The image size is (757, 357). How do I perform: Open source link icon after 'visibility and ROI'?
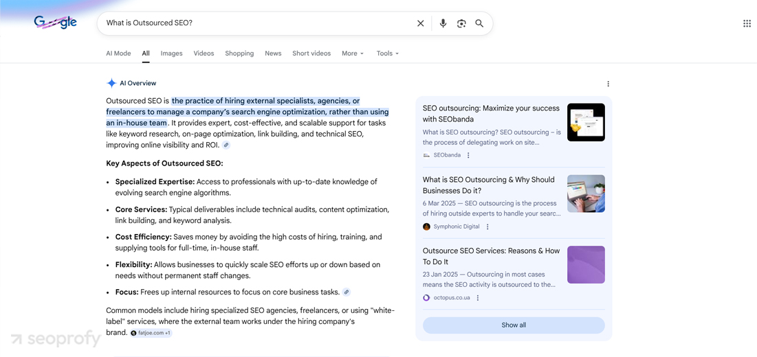click(x=226, y=145)
